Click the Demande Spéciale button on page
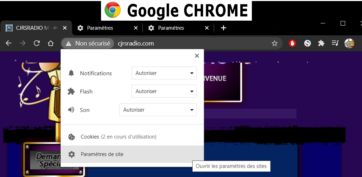Image resolution: width=362 pixels, height=177 pixels. (x=54, y=160)
